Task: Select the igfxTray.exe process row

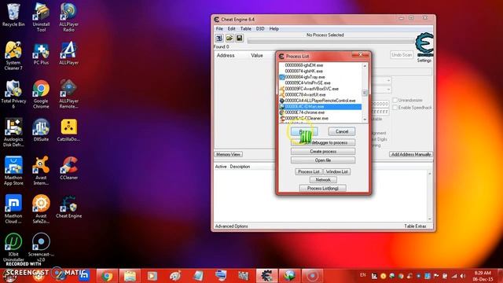Action: (x=321, y=77)
